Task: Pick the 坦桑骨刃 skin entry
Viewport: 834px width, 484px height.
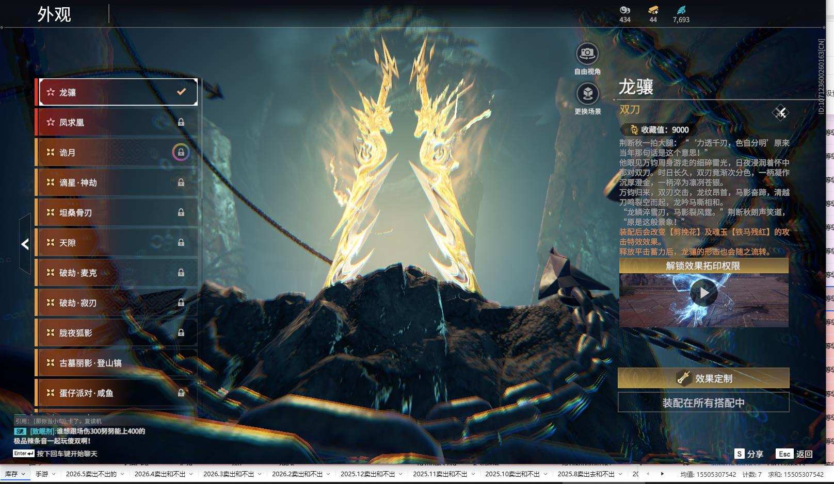Action: click(116, 212)
